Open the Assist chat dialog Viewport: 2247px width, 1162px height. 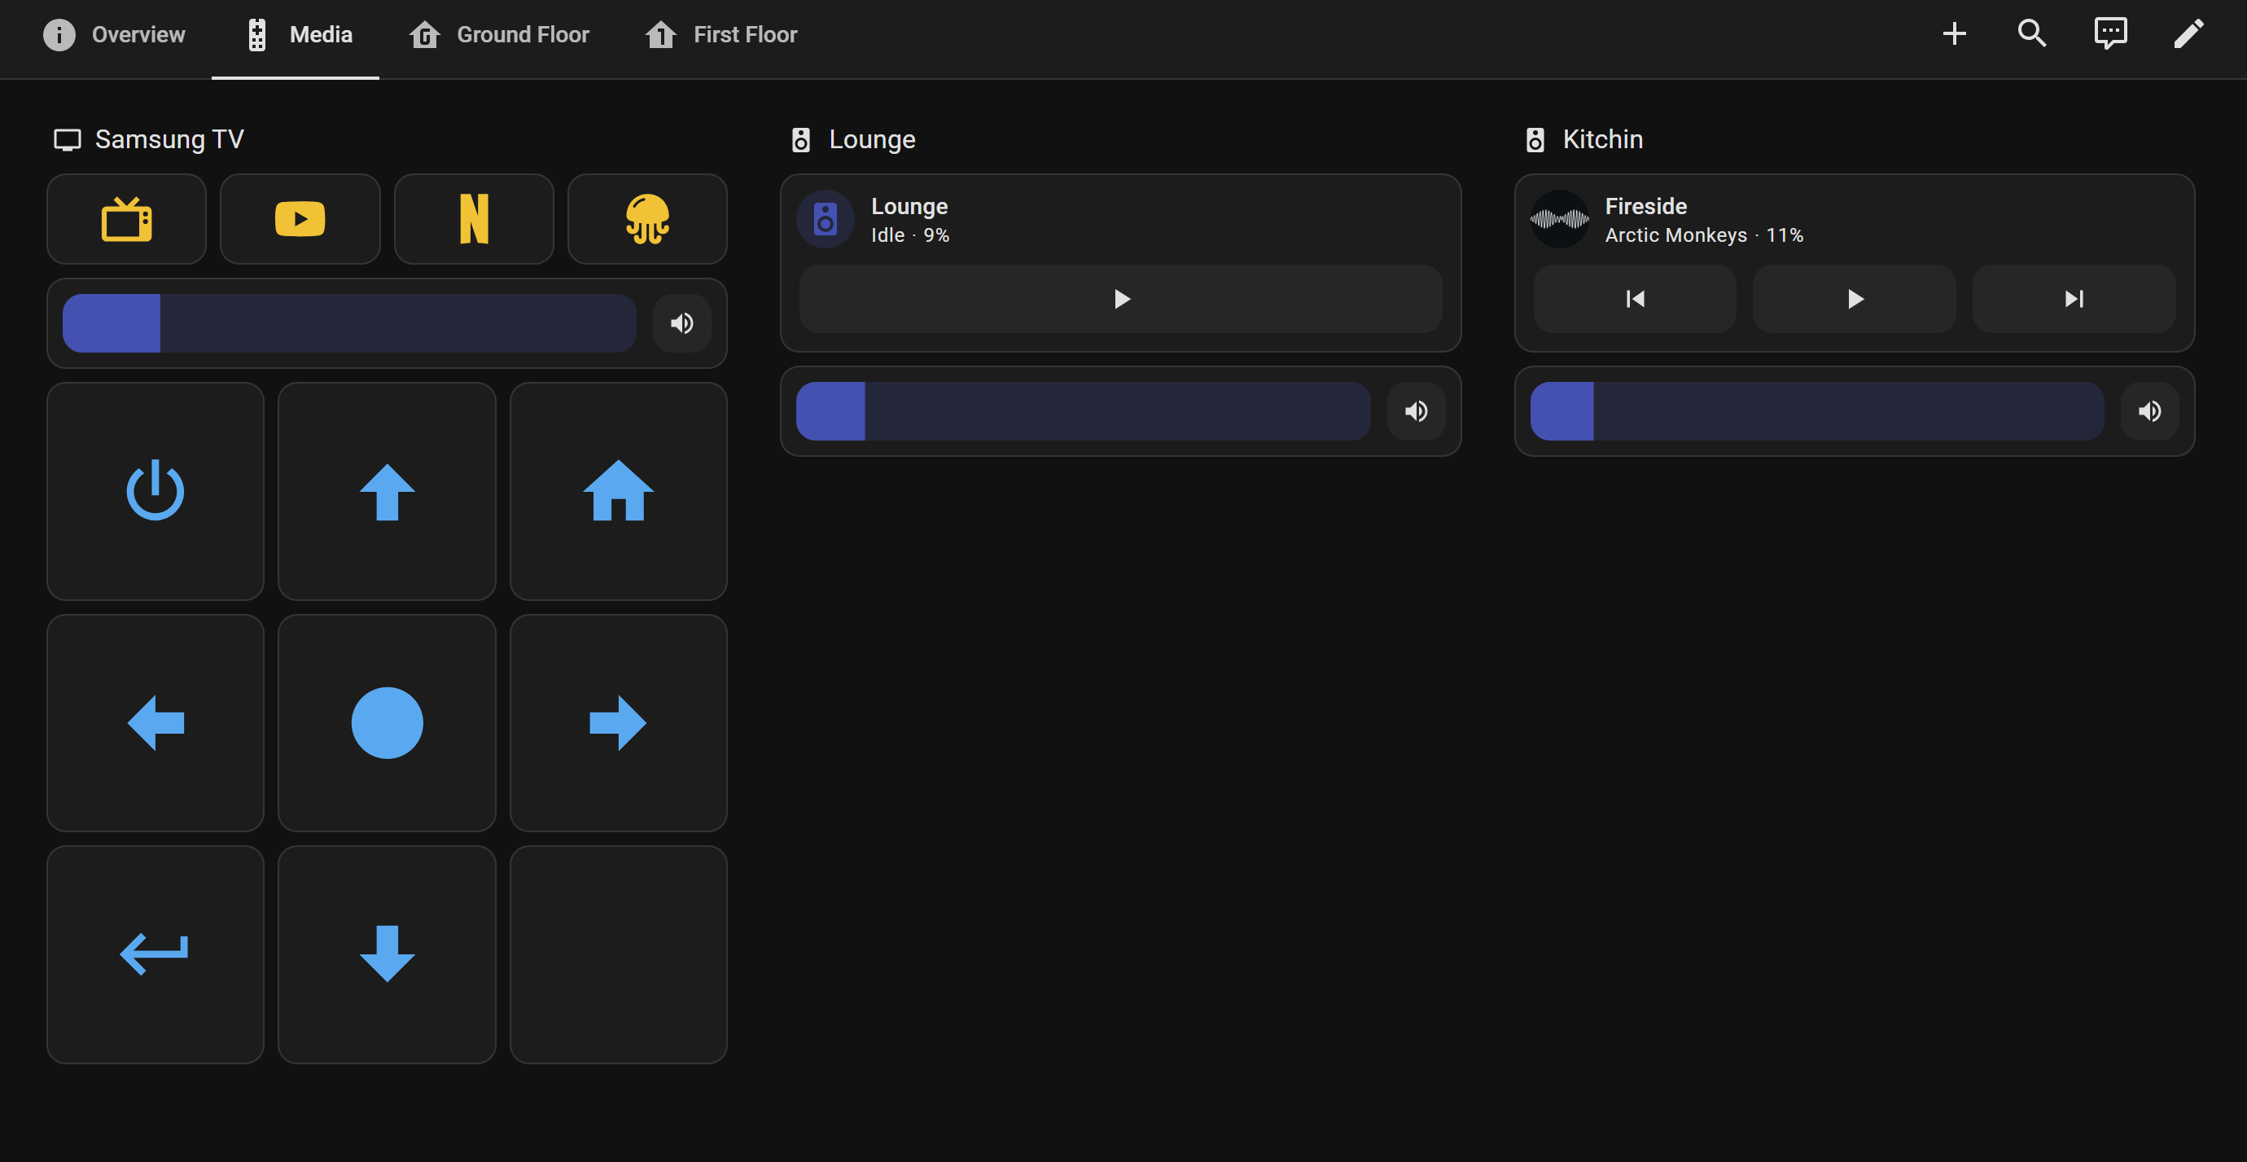[2111, 33]
